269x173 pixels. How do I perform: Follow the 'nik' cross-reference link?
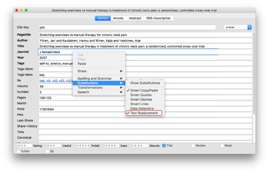pyautogui.click(x=48, y=81)
